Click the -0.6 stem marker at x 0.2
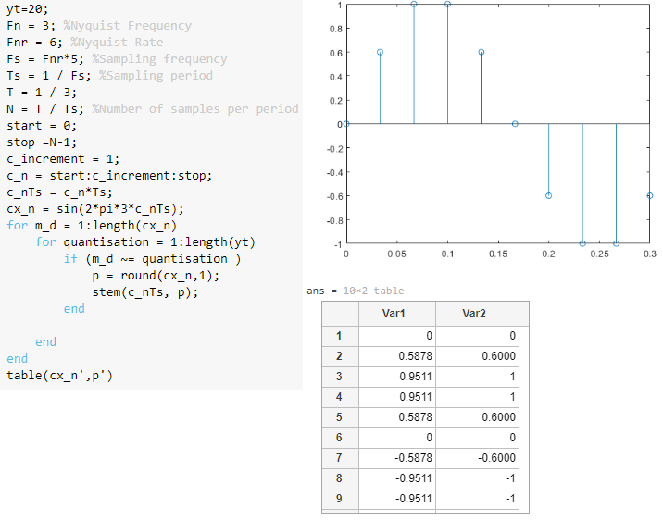This screenshot has width=663, height=520. (548, 195)
